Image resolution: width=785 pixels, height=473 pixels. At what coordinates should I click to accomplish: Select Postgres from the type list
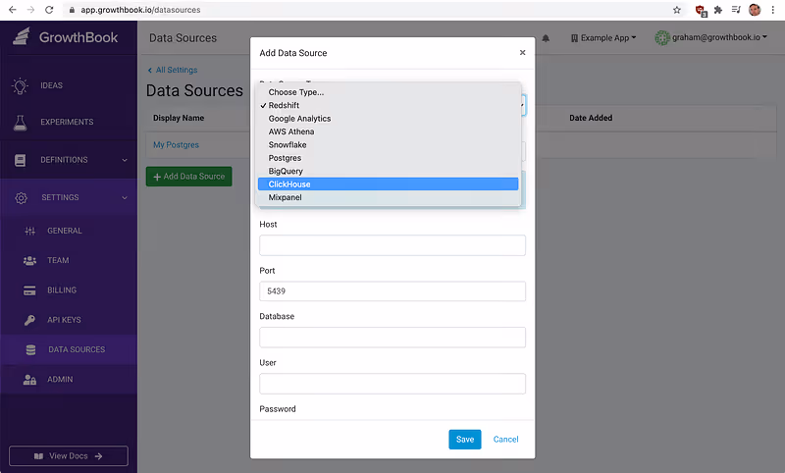pos(388,158)
